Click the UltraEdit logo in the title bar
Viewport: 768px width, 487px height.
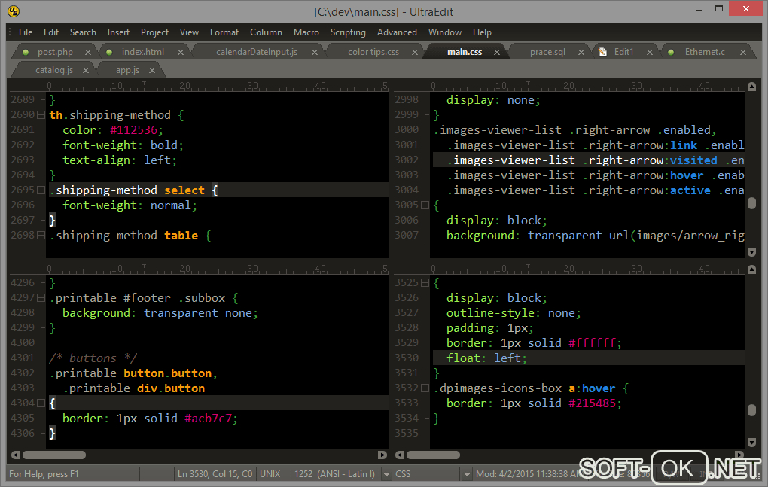click(14, 11)
